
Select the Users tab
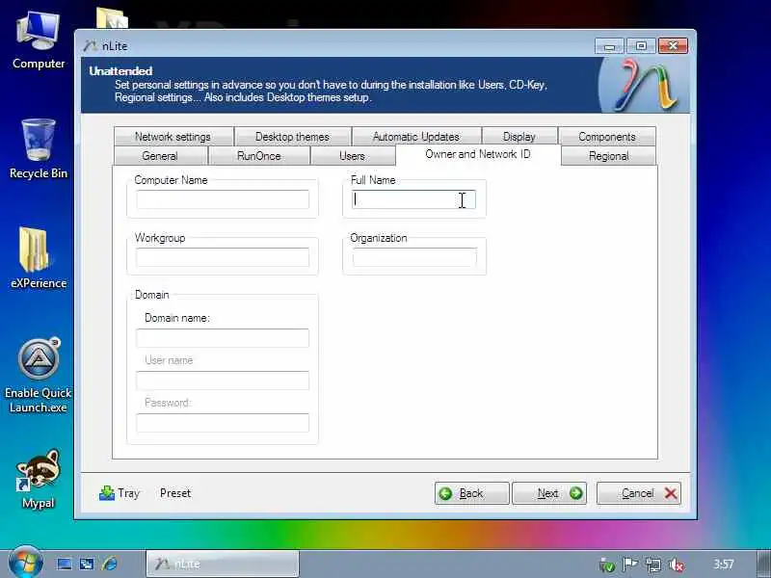pyautogui.click(x=353, y=156)
